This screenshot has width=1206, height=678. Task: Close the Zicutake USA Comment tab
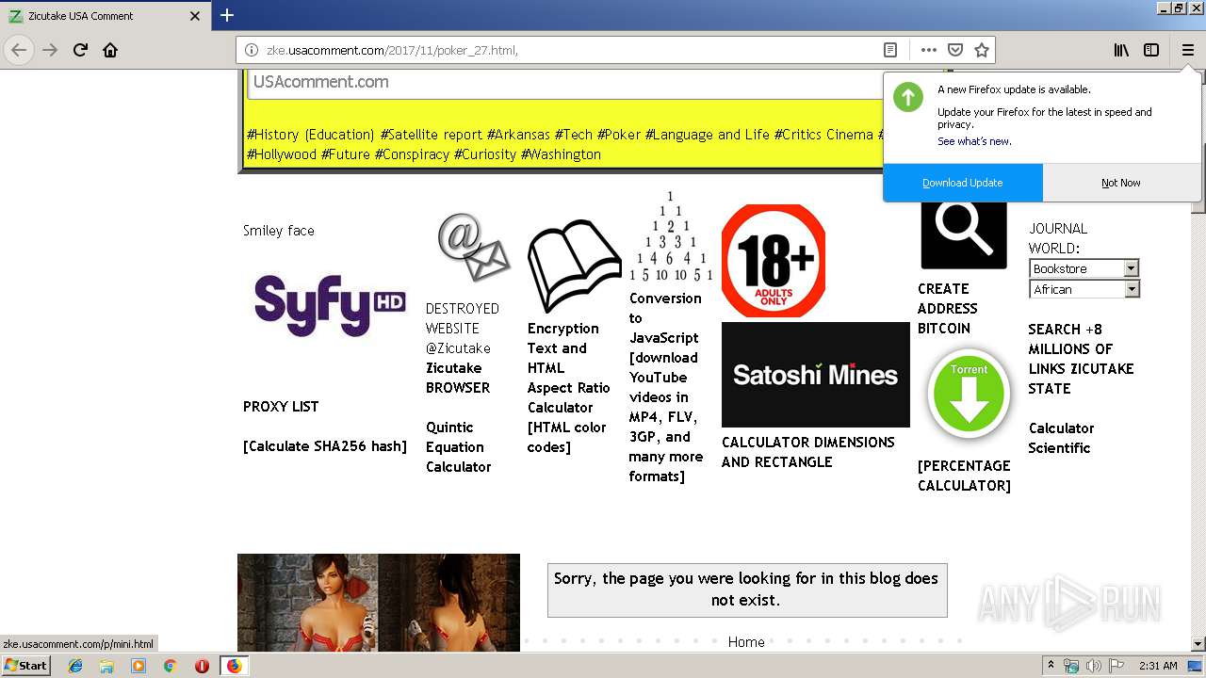[x=195, y=16]
